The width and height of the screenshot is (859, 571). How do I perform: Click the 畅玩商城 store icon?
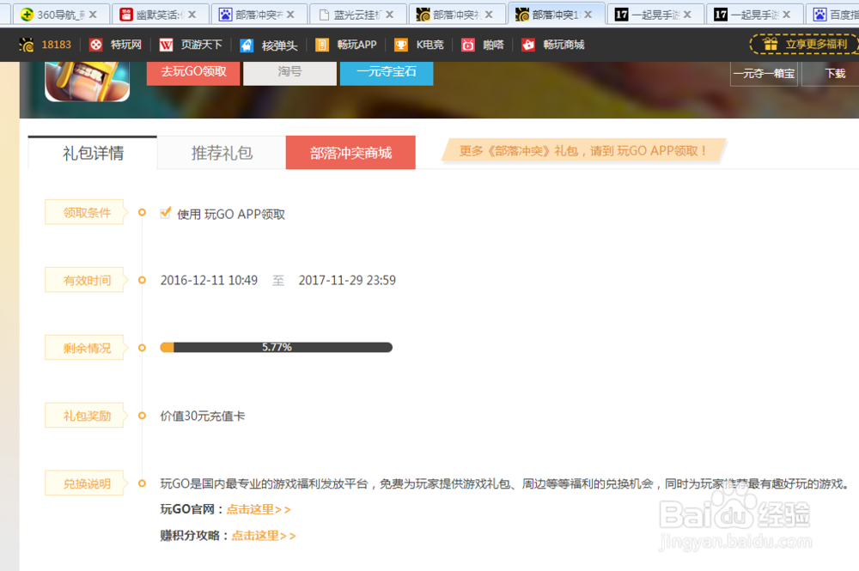[x=530, y=45]
